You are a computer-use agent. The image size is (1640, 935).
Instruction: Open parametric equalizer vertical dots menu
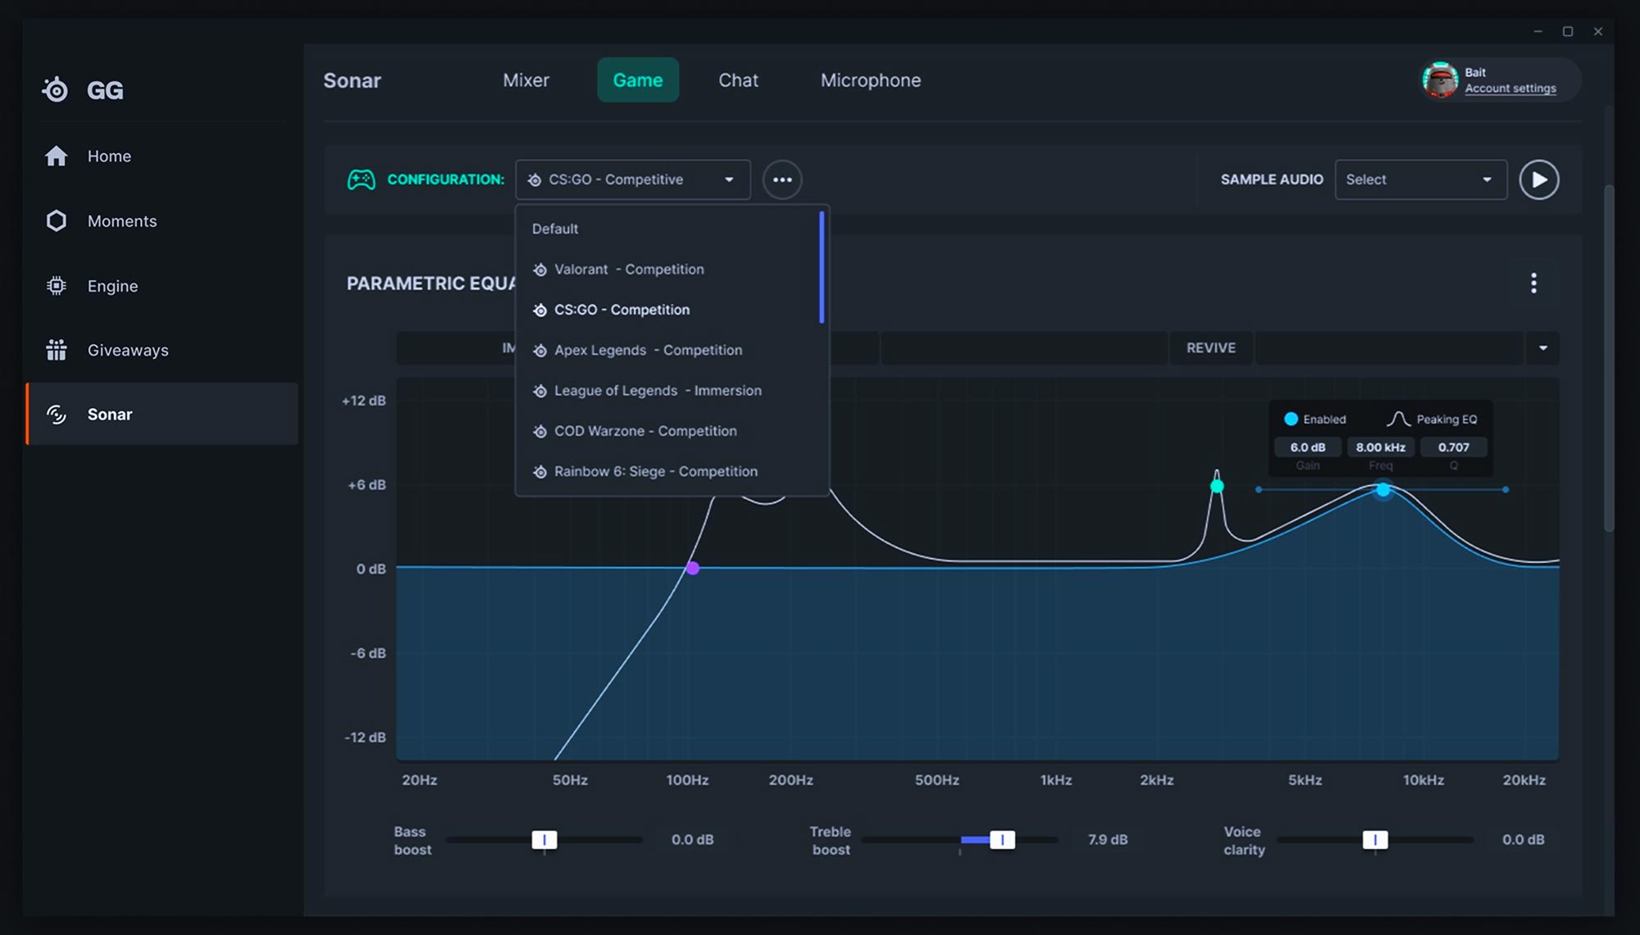point(1533,283)
